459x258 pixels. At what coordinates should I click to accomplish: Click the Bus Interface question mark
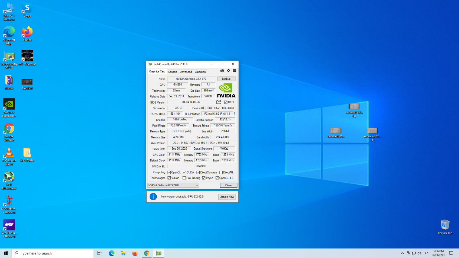tap(234, 114)
